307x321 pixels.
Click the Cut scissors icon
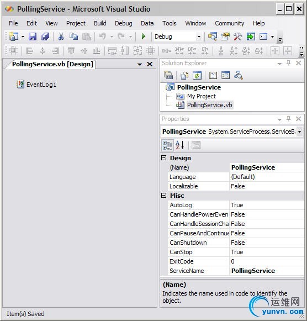point(61,36)
